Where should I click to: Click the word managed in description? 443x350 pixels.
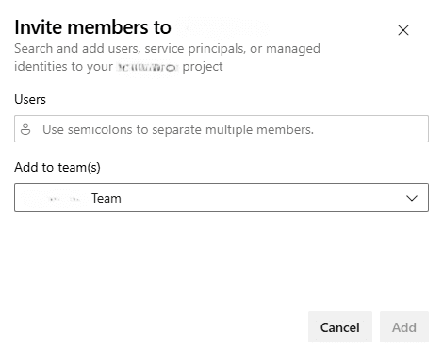[x=293, y=49]
